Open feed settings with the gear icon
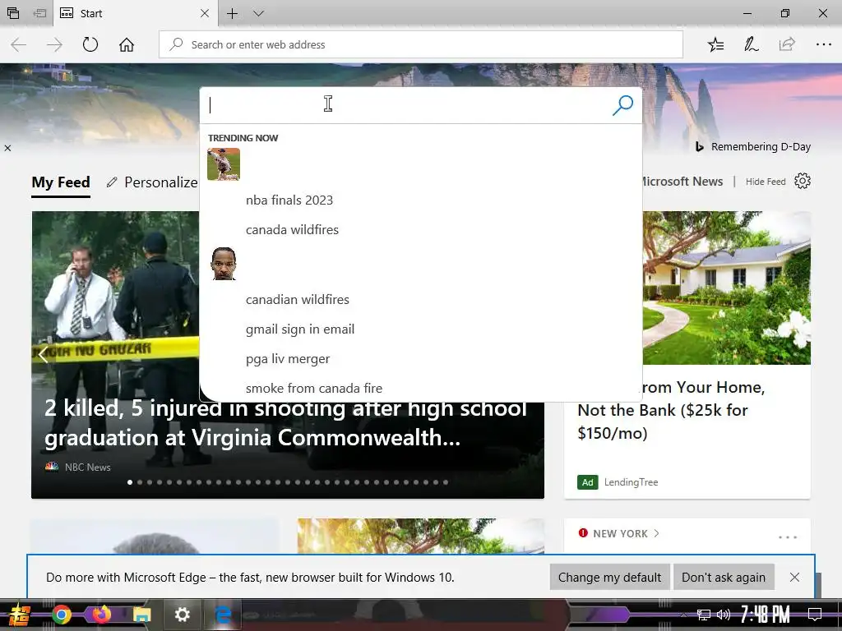The width and height of the screenshot is (842, 631). 803,182
